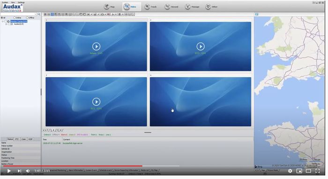Click the Audax logo
The image size is (328, 179).
(x=13, y=8)
